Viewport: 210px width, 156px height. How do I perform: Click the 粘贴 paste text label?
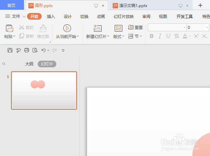(x=8, y=36)
